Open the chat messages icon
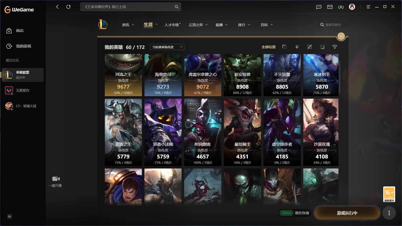The image size is (402, 226). [319, 7]
